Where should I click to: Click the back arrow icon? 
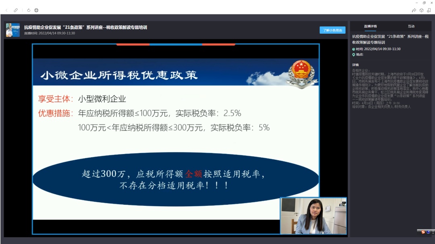point(6,10)
